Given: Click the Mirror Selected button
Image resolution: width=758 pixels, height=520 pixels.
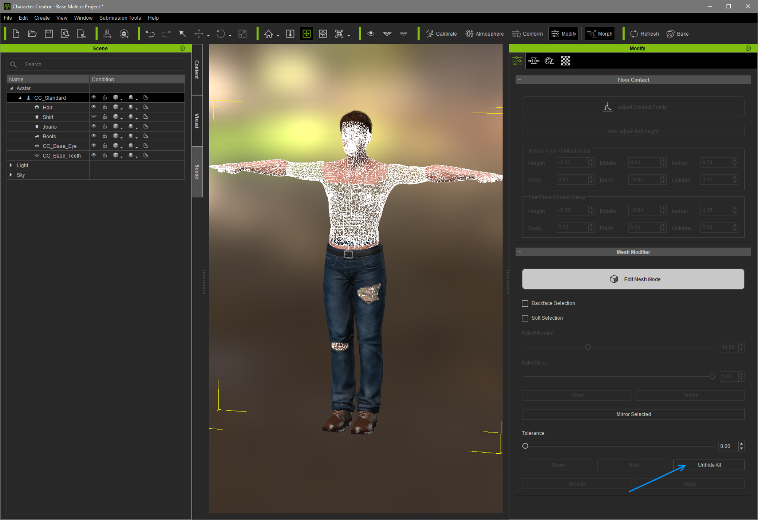Looking at the screenshot, I should pos(633,414).
